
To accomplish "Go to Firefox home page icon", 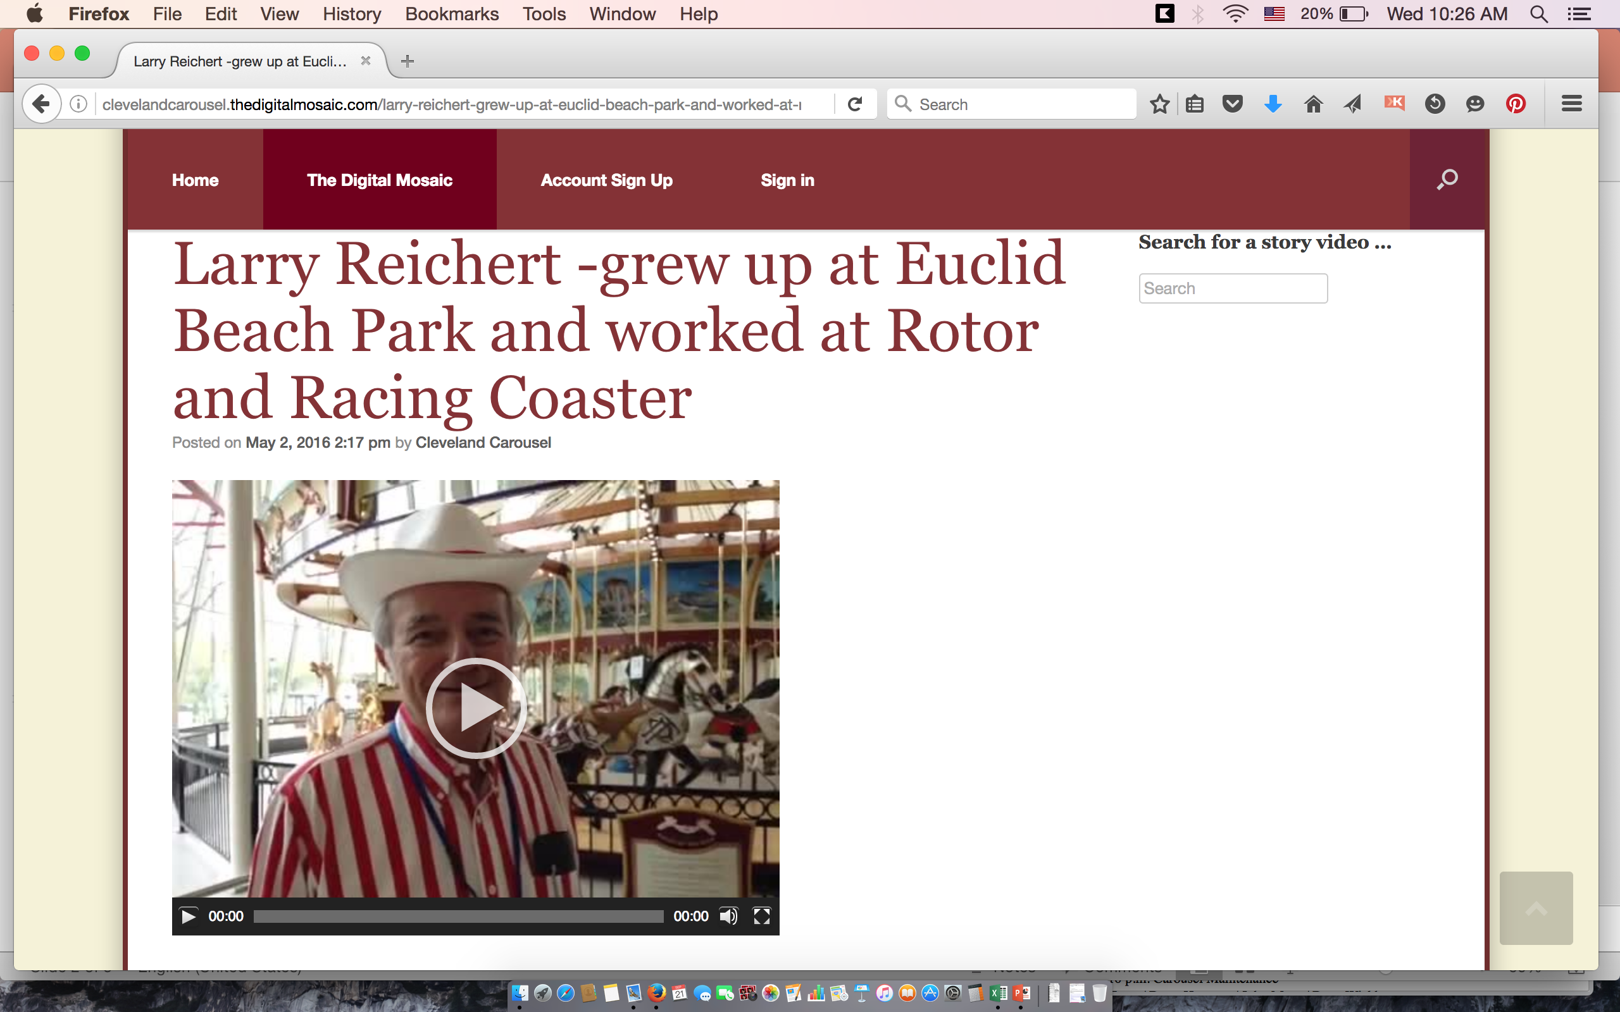I will click(x=1314, y=104).
